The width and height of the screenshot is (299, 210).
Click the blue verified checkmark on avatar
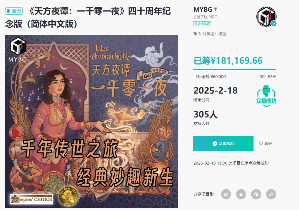click(x=274, y=24)
